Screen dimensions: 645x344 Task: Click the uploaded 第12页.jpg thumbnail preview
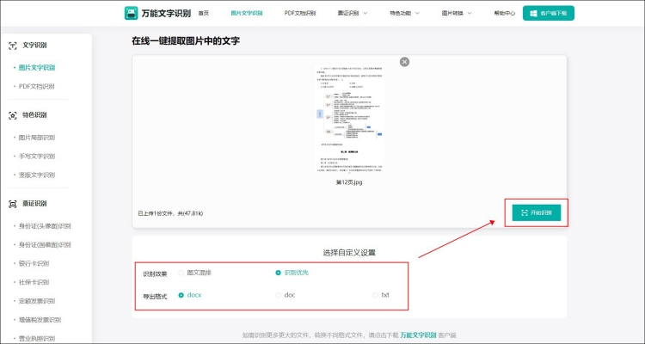tap(349, 116)
